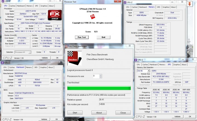Select SPD tab in the Memory CPU-Z window
Image resolution: width=197 pixels, height=121 pixels.
(x=159, y=7)
